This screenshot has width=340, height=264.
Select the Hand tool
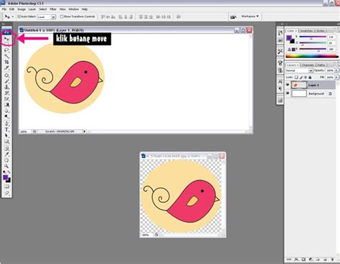pyautogui.click(x=7, y=160)
